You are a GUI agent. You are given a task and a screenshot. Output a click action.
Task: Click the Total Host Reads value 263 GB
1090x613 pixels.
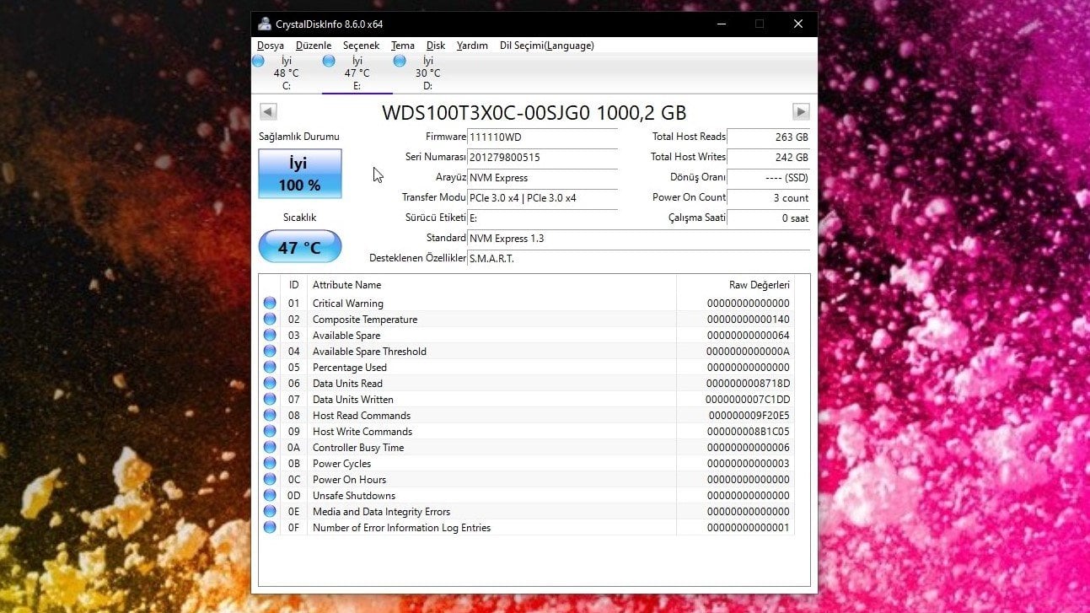[x=768, y=137]
